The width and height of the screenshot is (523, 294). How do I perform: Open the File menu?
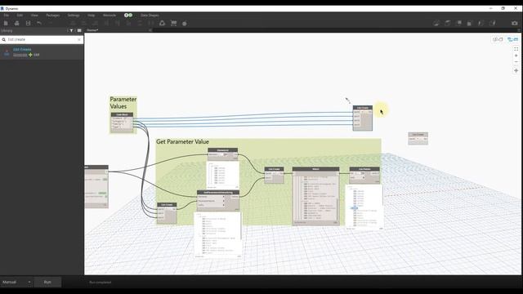(7, 16)
